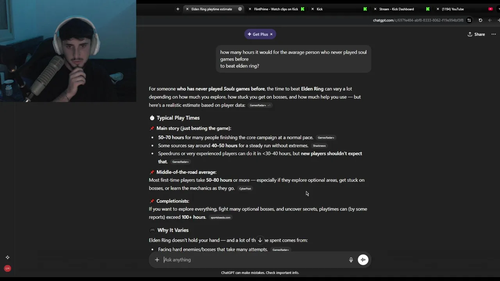Close the Elden Ring playtime estimate tab
Viewport: 500px width, 281px height.
pyautogui.click(x=187, y=9)
